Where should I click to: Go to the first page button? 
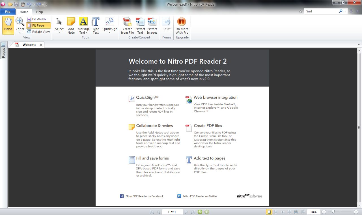click(152, 212)
